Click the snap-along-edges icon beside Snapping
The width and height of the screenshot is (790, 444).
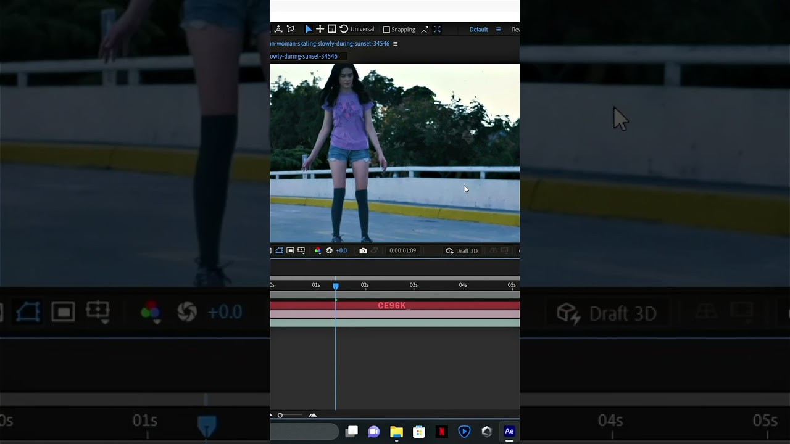point(425,30)
